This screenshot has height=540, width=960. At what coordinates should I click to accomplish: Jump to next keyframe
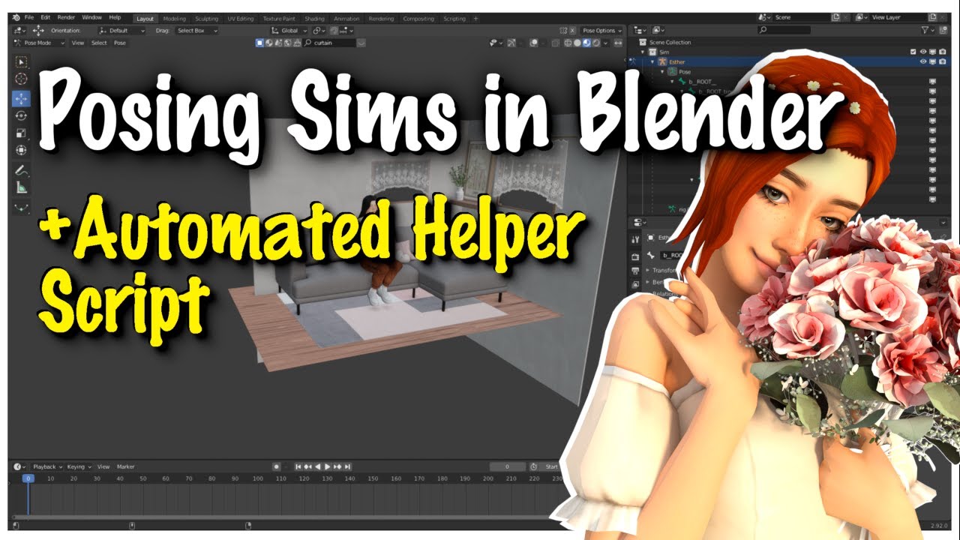[337, 466]
